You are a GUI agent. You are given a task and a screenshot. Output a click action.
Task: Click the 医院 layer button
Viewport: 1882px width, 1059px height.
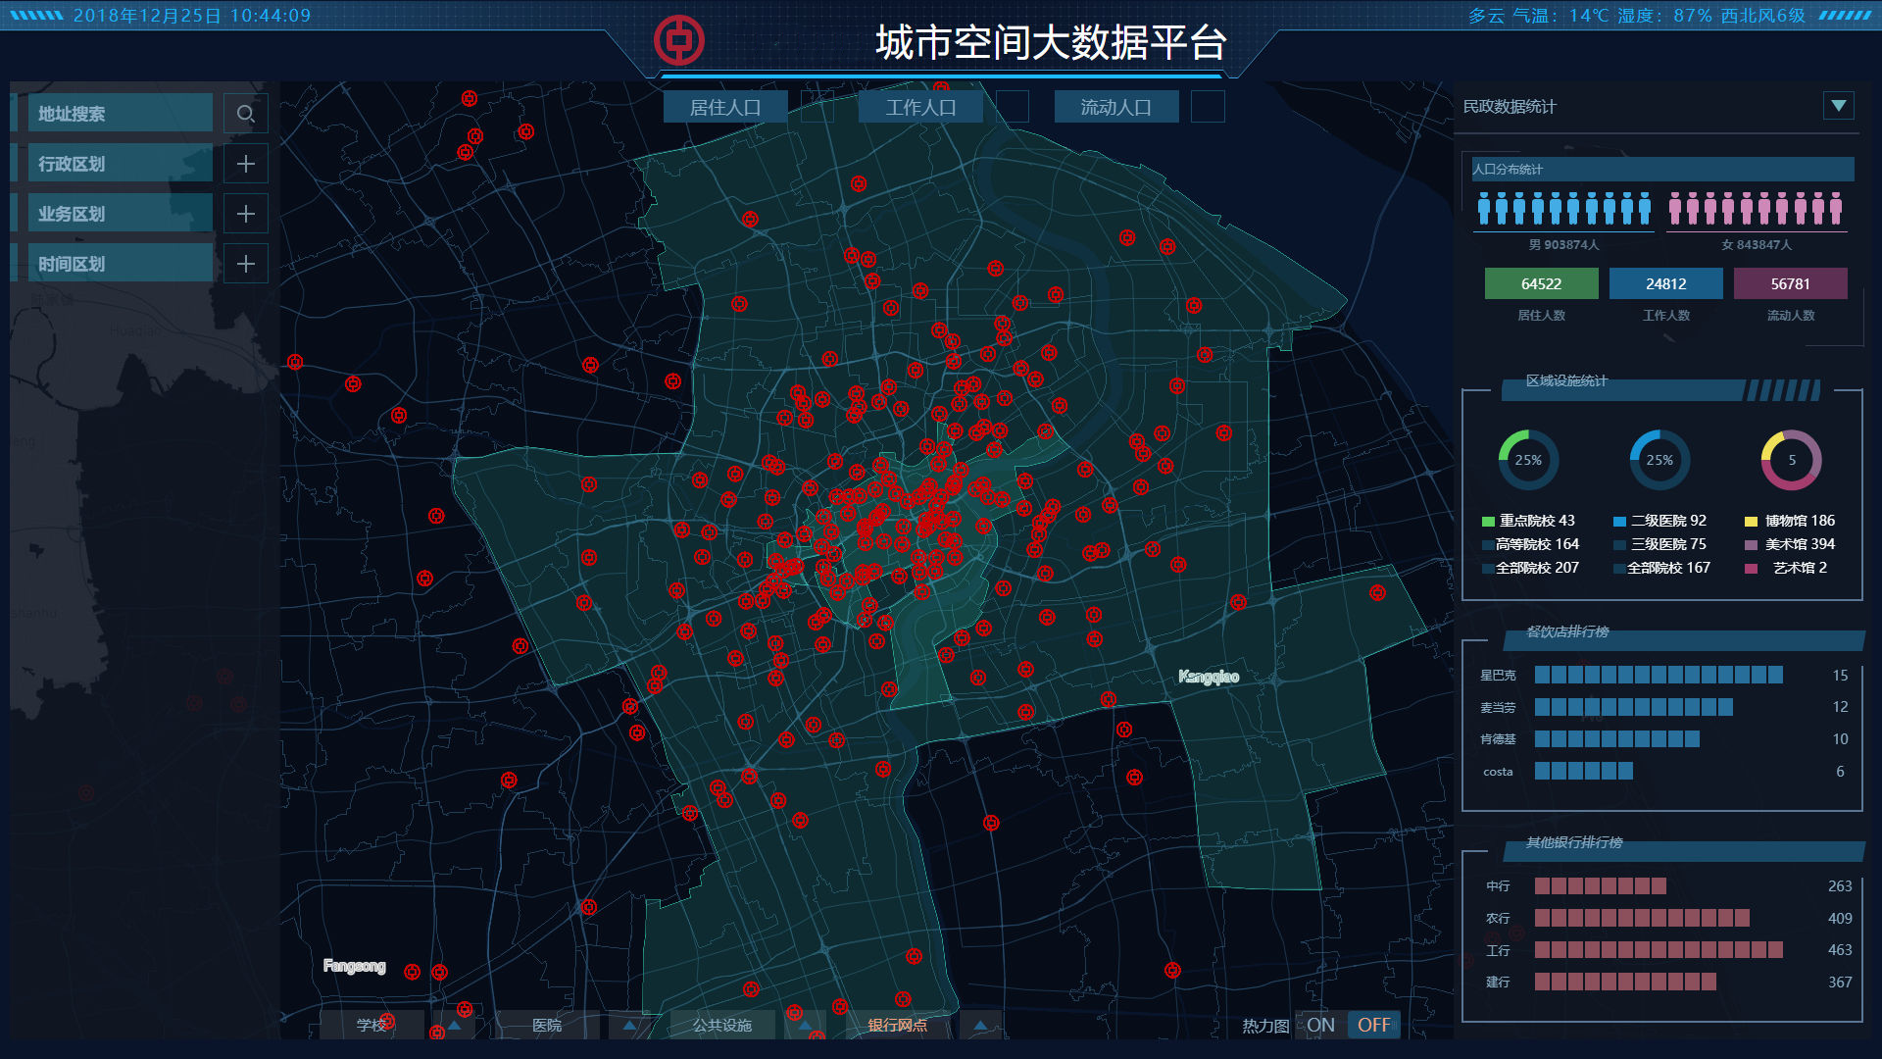(x=547, y=1025)
